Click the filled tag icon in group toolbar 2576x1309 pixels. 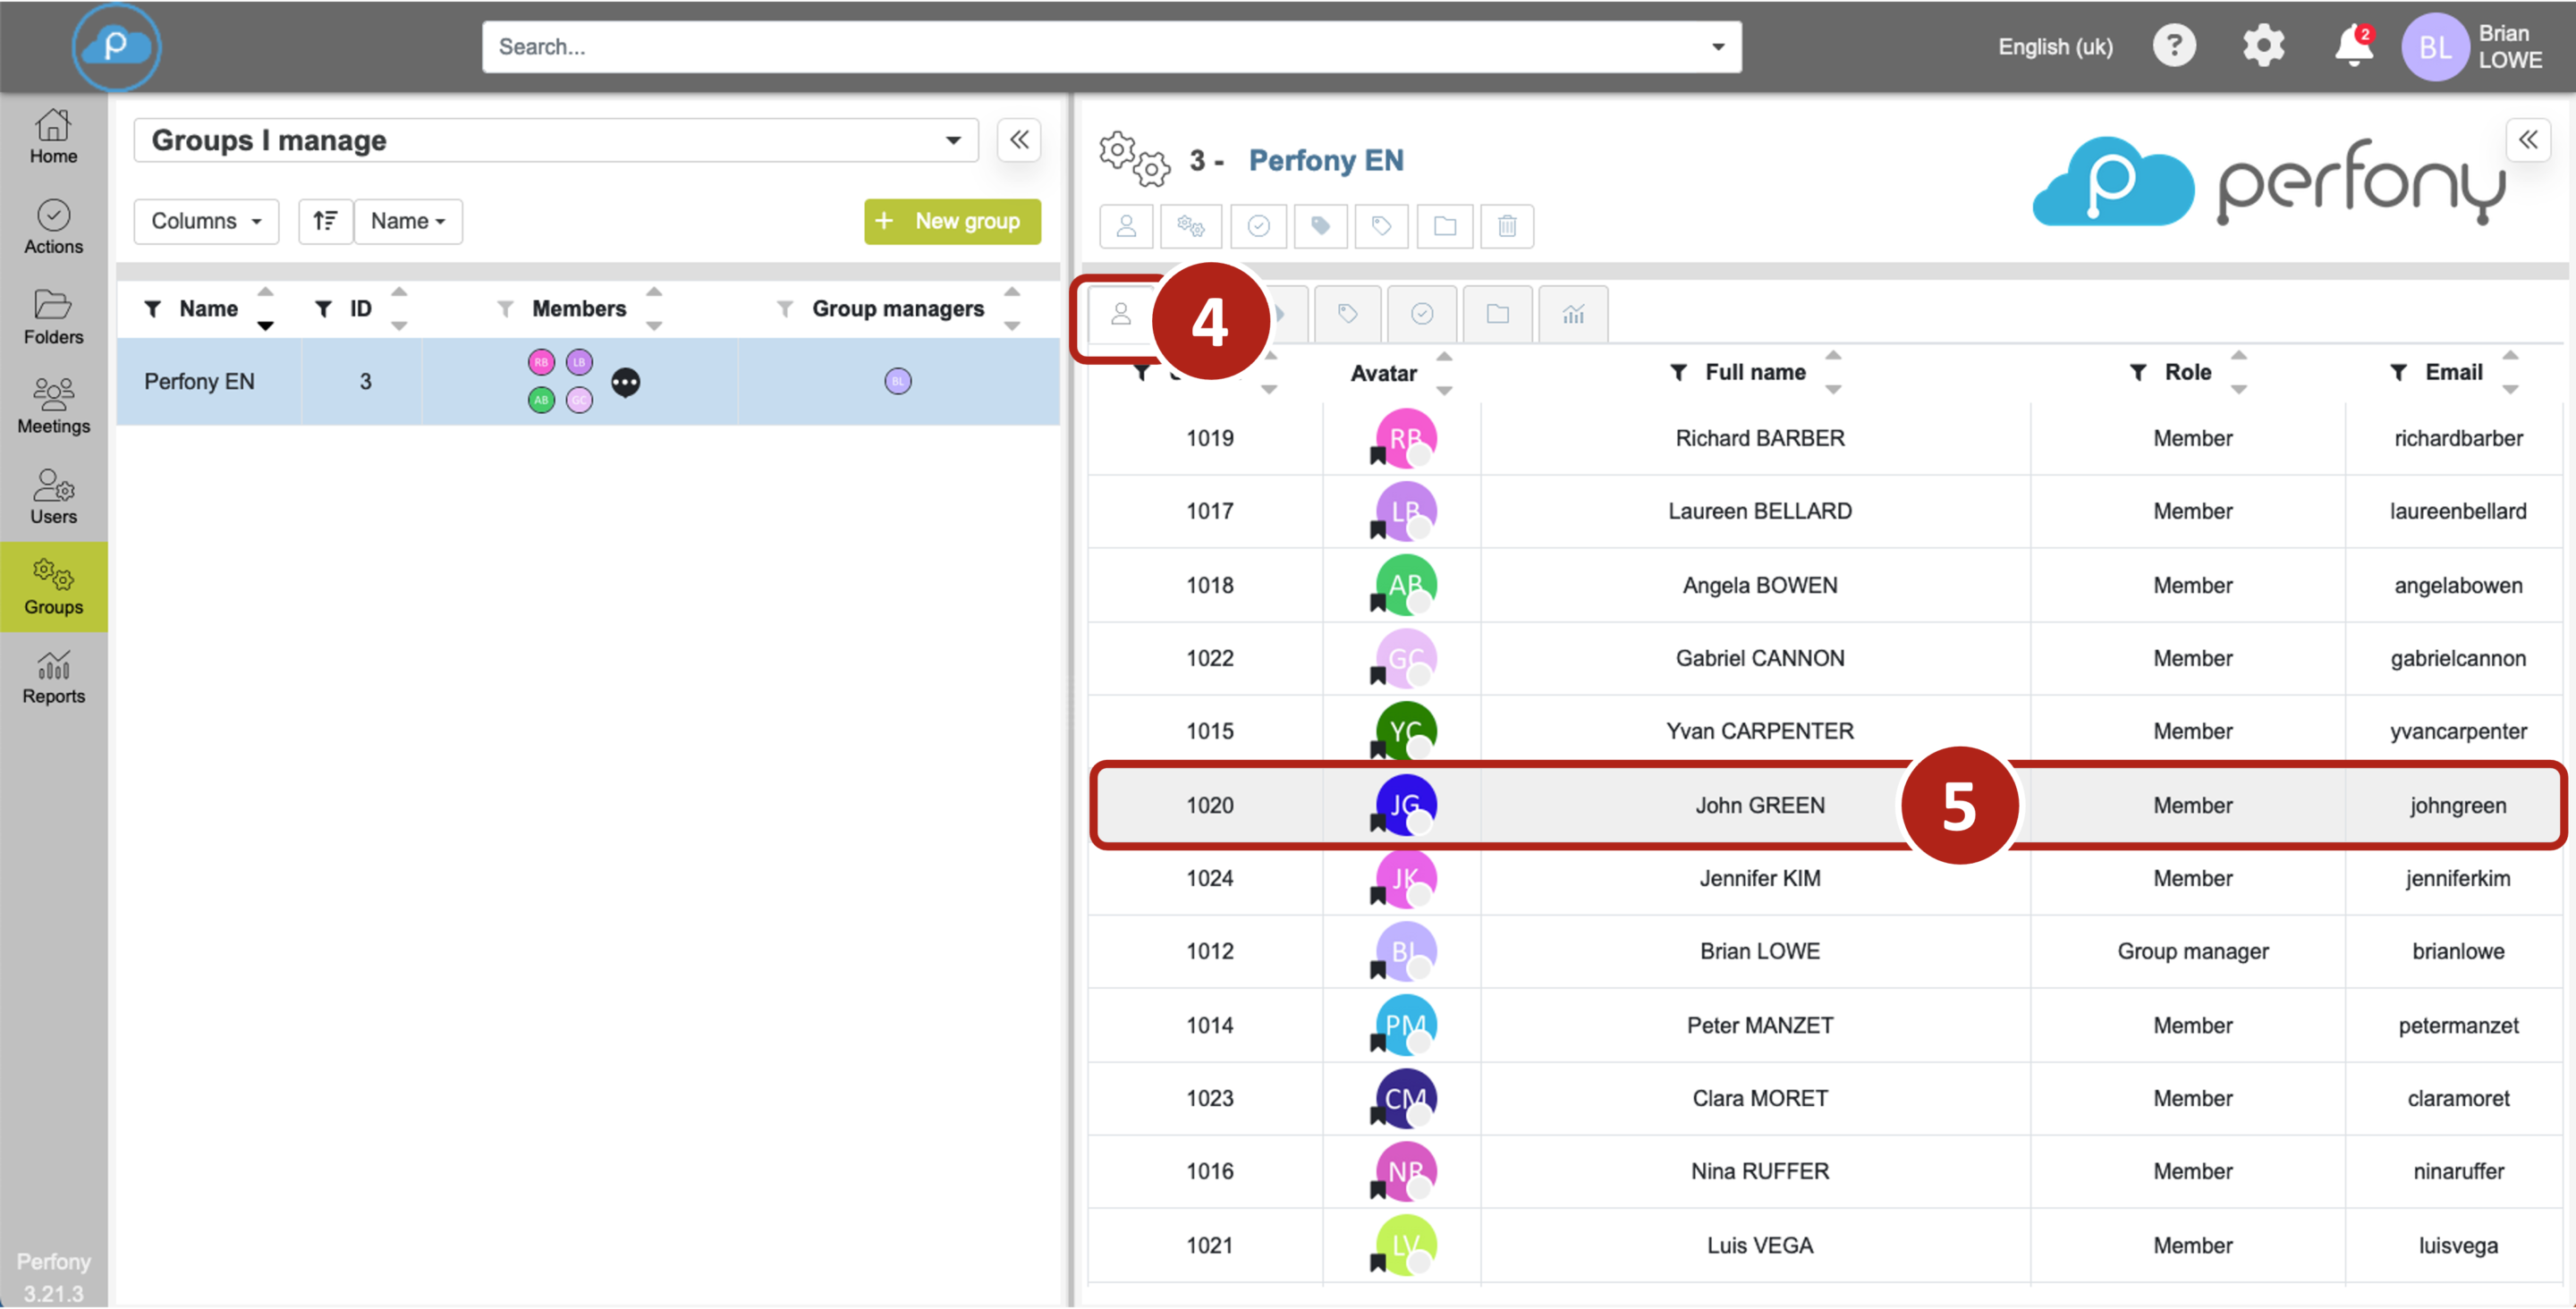point(1320,226)
